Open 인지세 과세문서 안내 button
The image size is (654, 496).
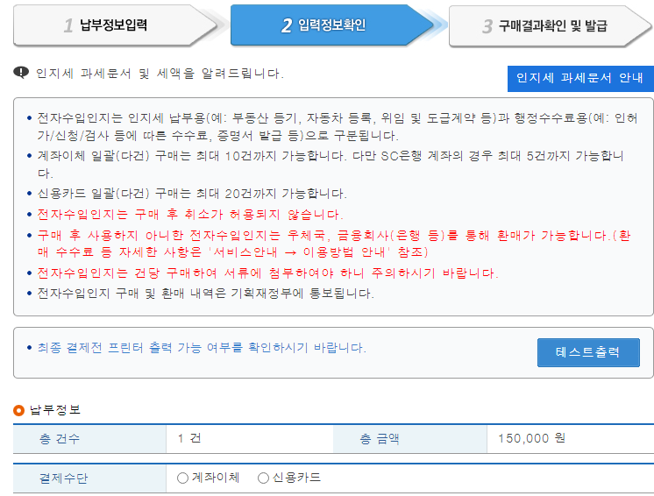pos(580,78)
